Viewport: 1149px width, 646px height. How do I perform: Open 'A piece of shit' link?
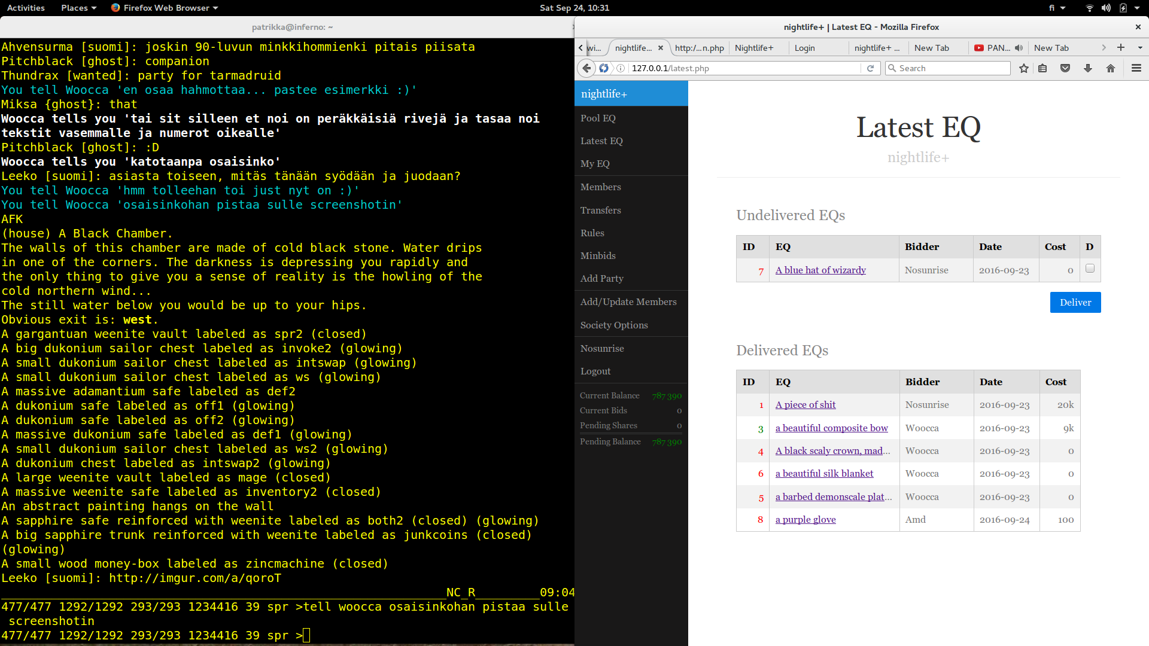805,405
